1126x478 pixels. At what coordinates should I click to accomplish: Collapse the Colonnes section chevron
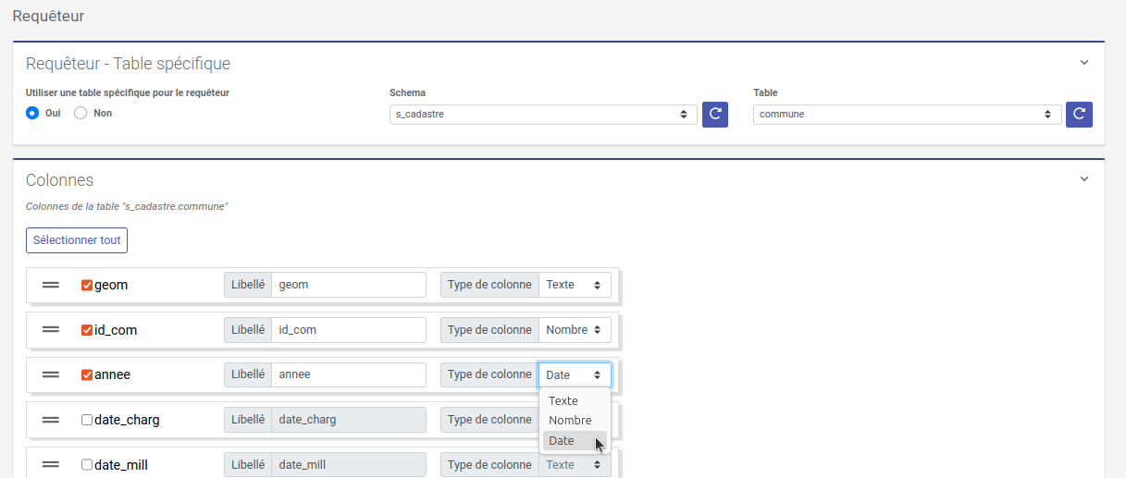click(1084, 179)
